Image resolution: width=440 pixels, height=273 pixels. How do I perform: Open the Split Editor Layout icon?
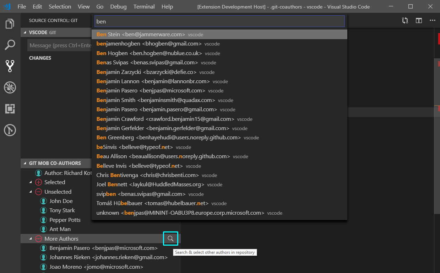(419, 21)
